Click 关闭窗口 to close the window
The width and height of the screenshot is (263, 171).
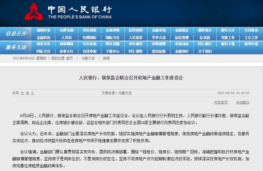click(x=242, y=102)
